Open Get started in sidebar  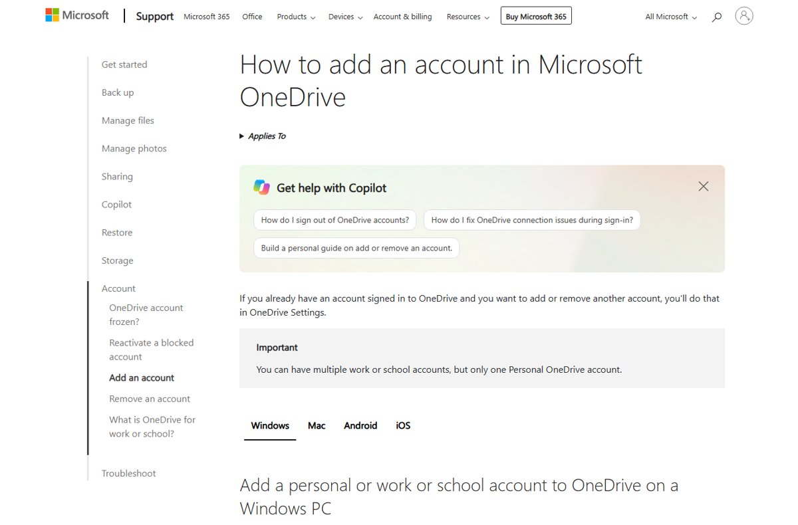point(124,64)
